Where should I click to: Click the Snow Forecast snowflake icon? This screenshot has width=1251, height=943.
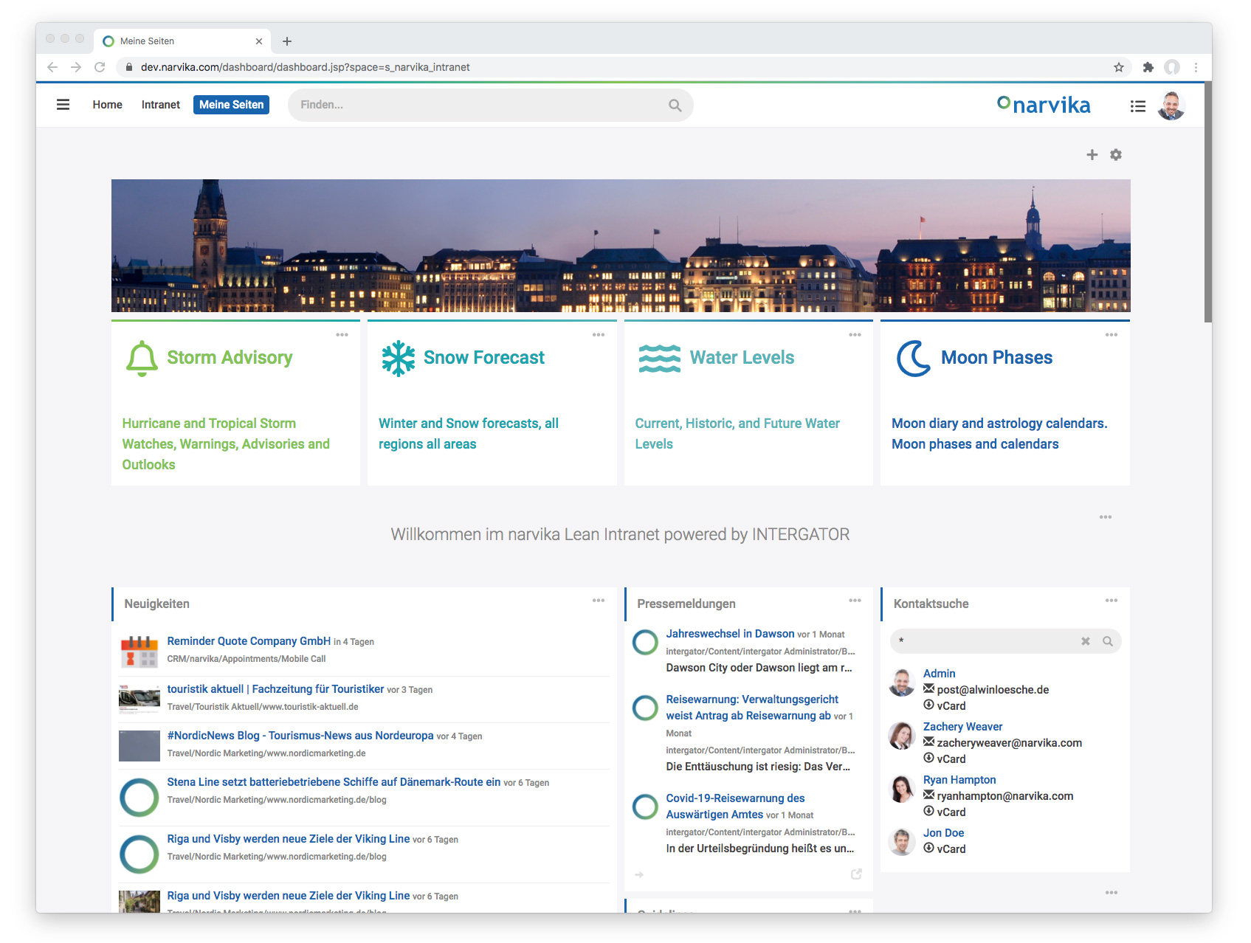pyautogui.click(x=399, y=359)
